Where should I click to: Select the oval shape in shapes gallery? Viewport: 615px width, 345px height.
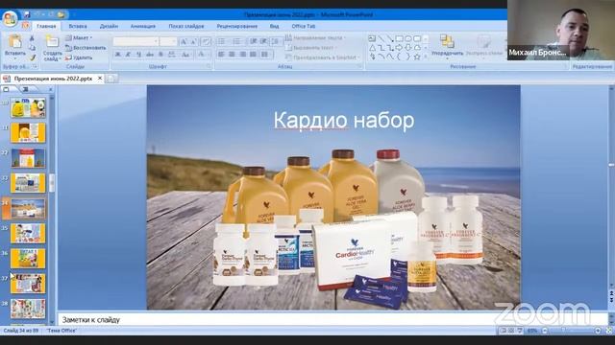point(408,38)
